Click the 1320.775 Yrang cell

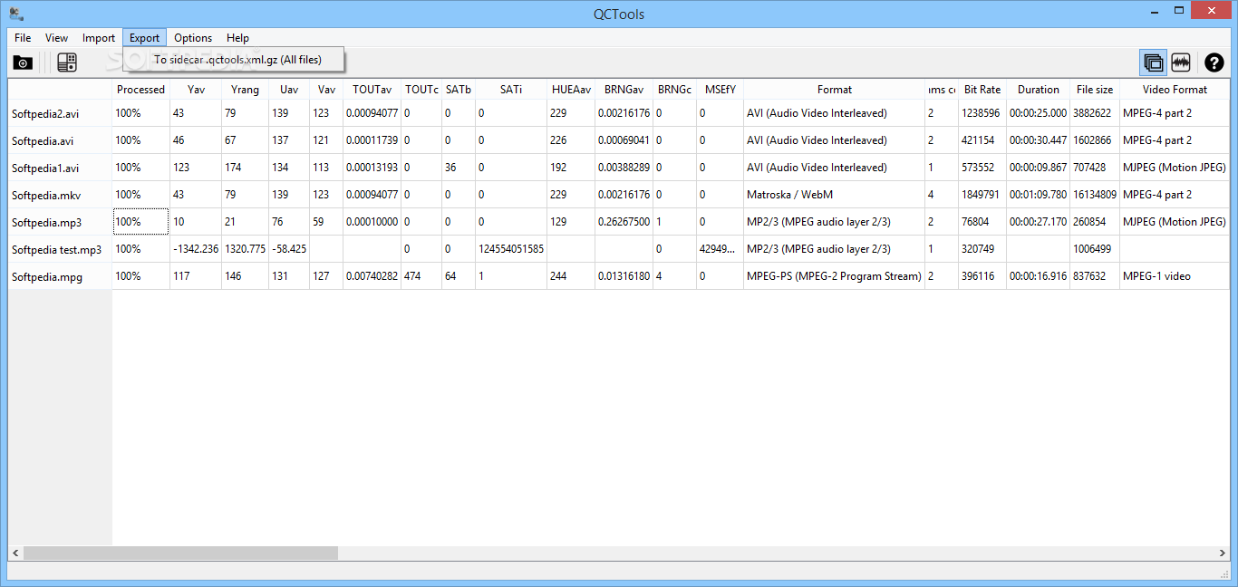click(x=245, y=249)
